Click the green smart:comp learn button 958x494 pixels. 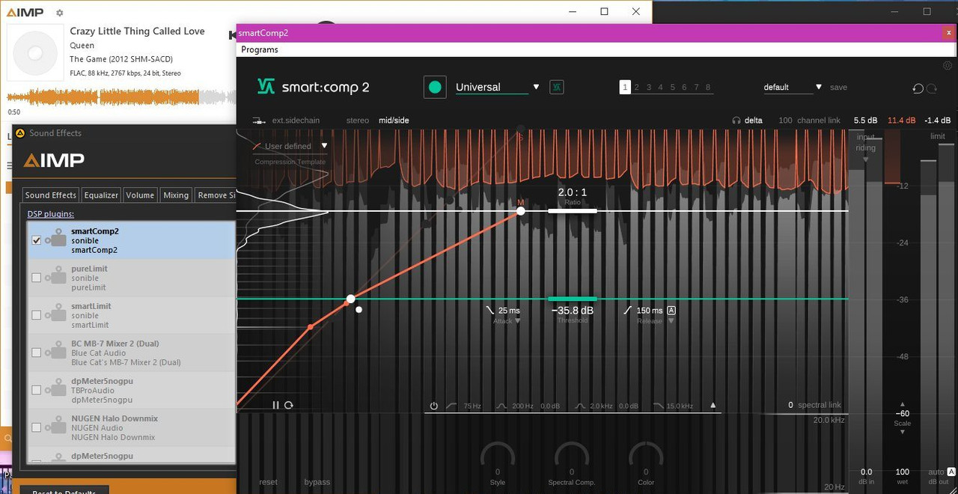point(435,87)
